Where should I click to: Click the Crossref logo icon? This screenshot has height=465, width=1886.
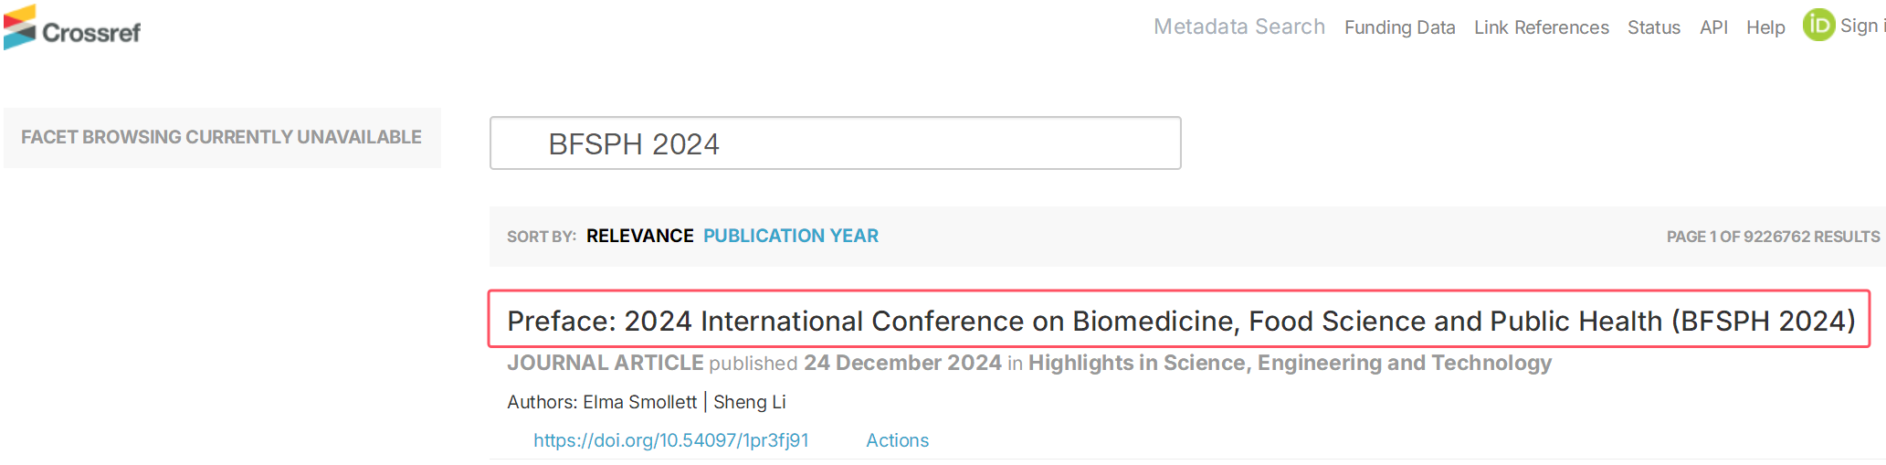pyautogui.click(x=19, y=27)
